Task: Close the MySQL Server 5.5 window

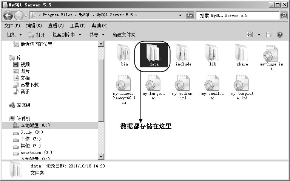Action: (x=284, y=5)
